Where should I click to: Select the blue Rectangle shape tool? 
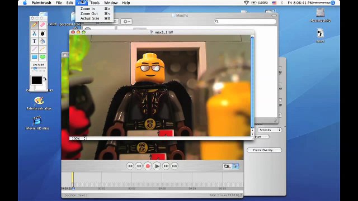pyautogui.click(x=35, y=57)
